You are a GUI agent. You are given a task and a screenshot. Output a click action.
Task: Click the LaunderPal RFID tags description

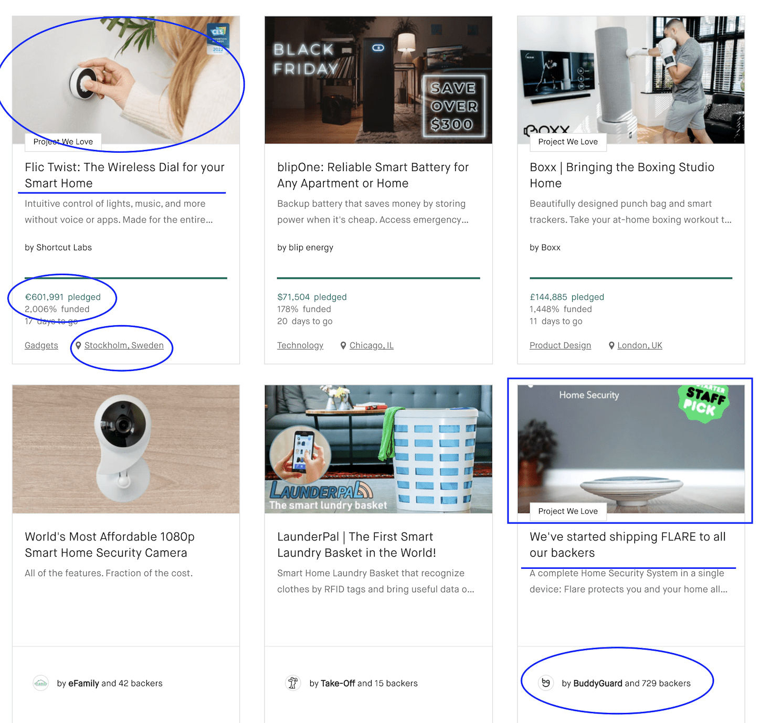(x=376, y=581)
